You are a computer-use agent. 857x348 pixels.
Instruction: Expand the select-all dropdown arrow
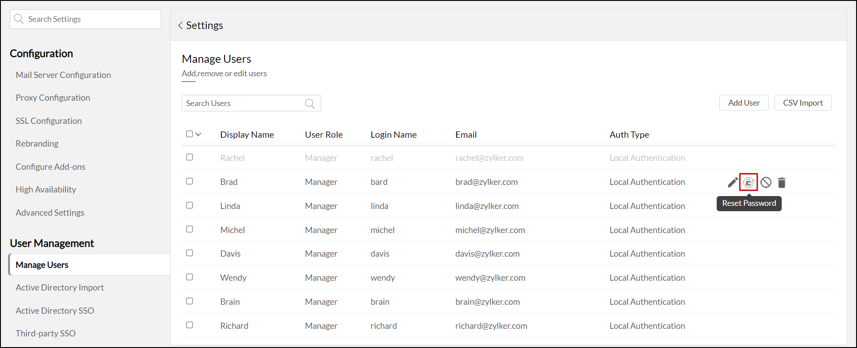point(199,134)
